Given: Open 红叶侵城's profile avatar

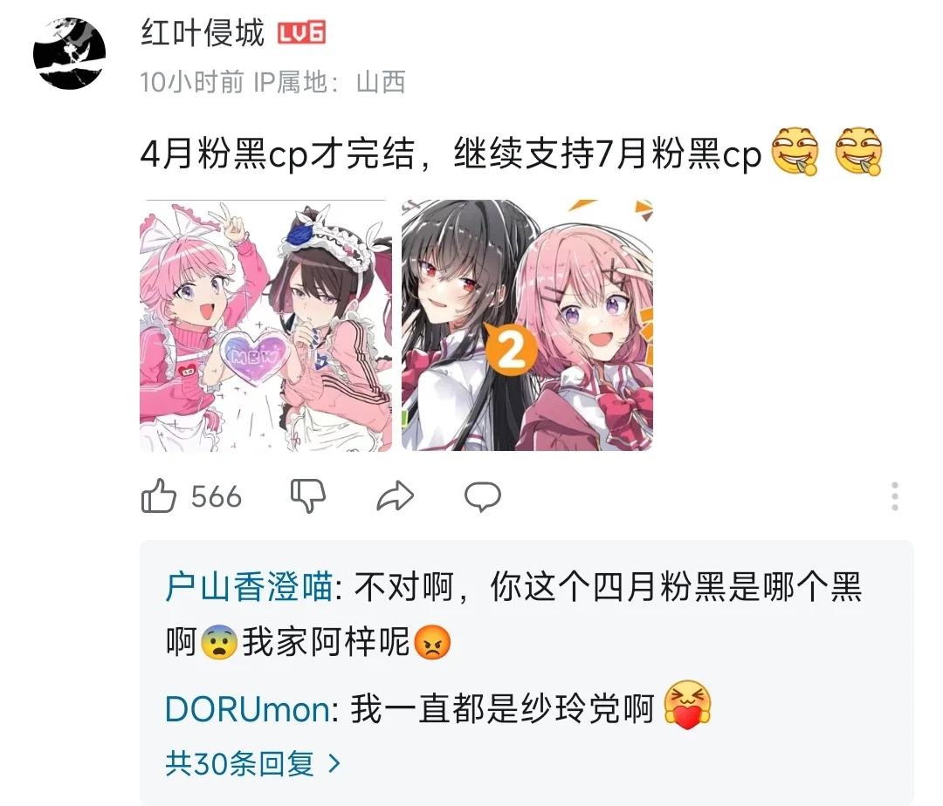Looking at the screenshot, I should [x=69, y=53].
